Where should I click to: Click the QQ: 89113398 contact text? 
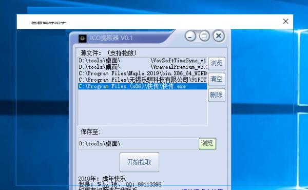143,184
